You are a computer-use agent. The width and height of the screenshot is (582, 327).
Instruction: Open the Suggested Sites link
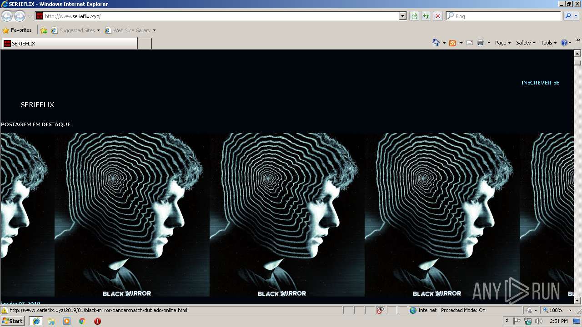pos(75,30)
